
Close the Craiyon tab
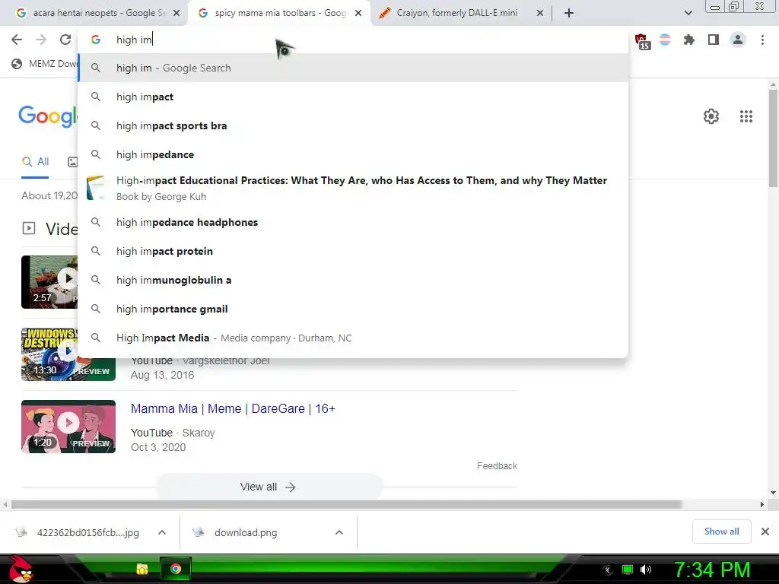point(540,13)
